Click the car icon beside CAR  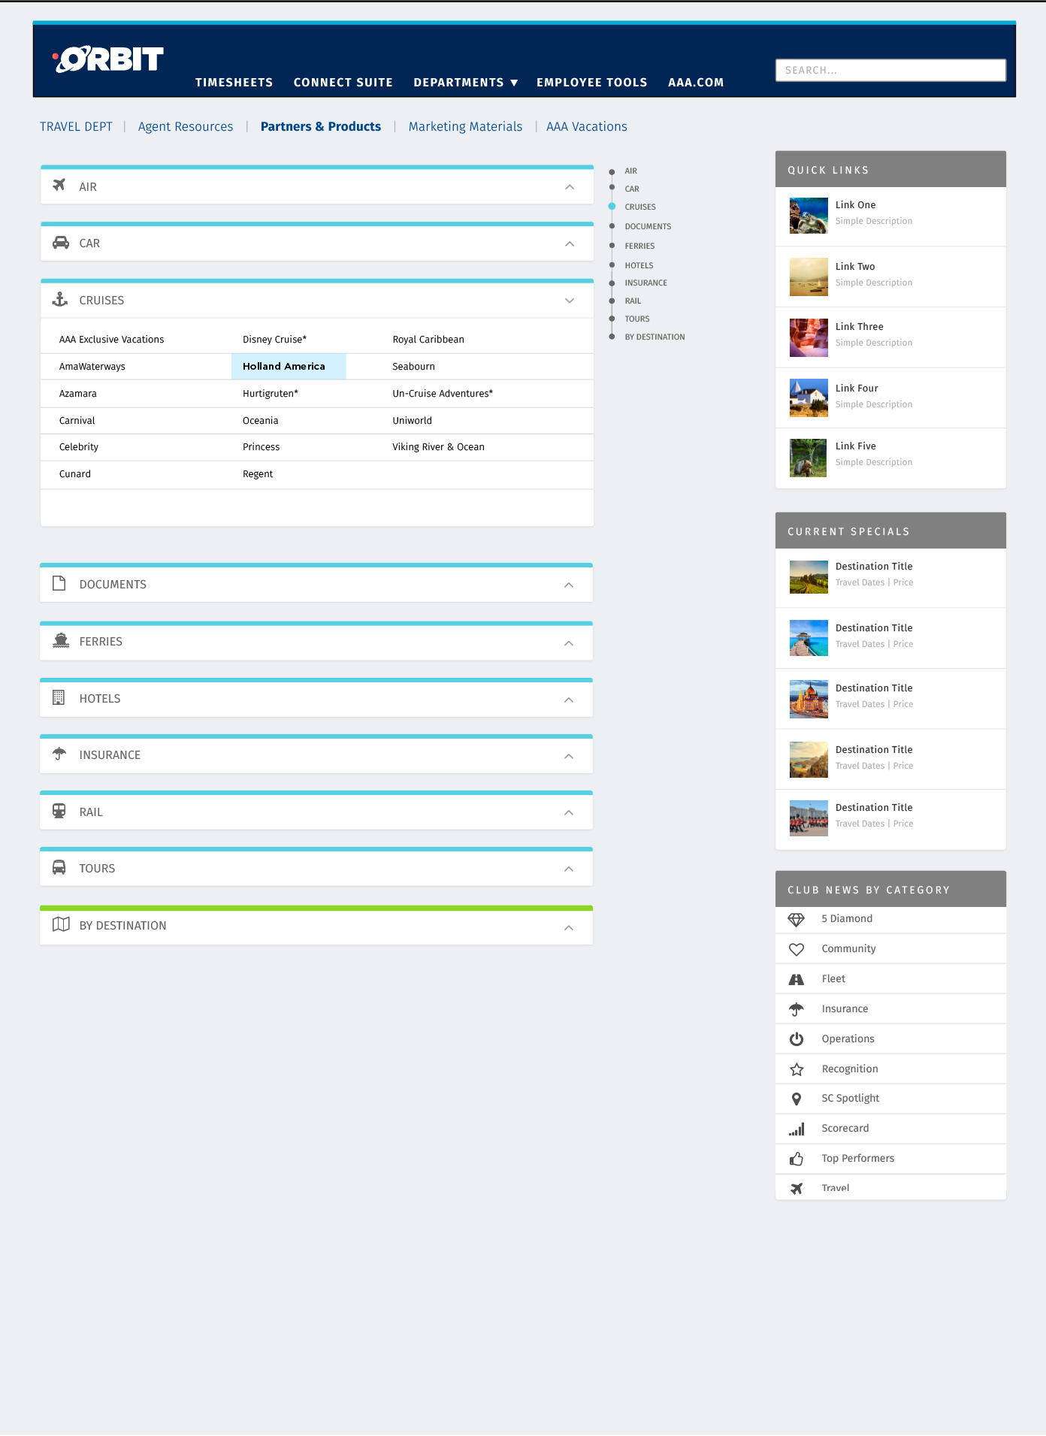[x=60, y=243]
